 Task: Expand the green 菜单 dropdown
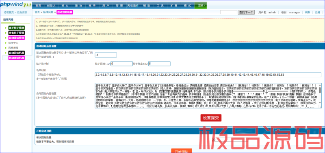click(201, 6)
